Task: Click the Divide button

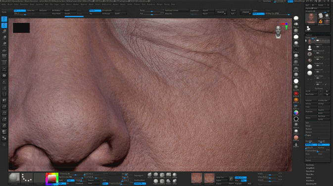Action: [x=7, y=12]
